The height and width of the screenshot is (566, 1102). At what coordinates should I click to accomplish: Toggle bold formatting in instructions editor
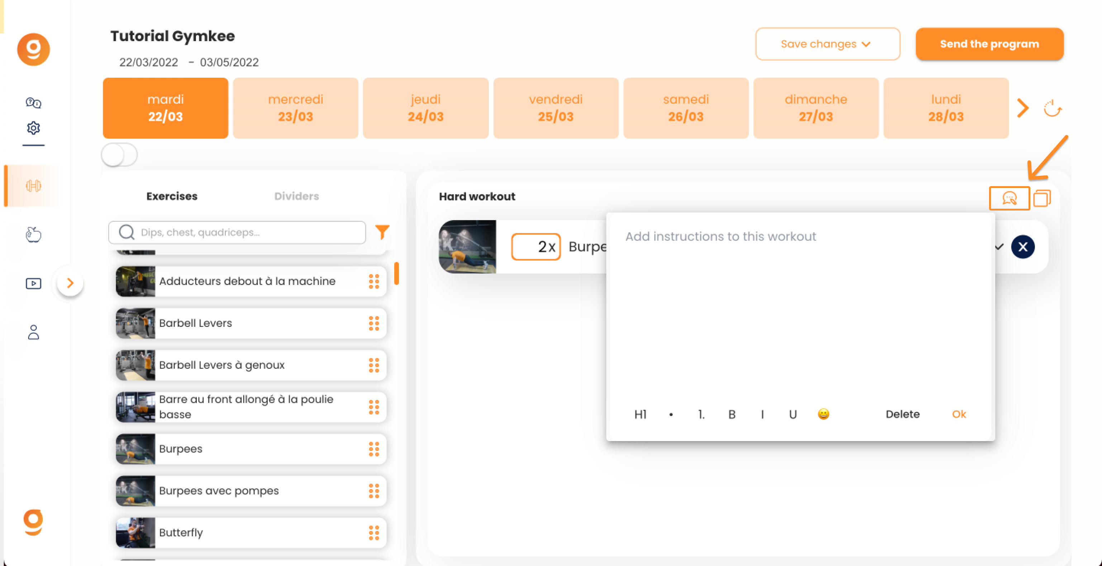point(732,414)
